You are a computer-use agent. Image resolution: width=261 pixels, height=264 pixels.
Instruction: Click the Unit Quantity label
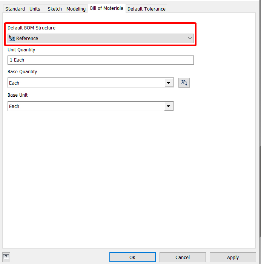pos(21,50)
